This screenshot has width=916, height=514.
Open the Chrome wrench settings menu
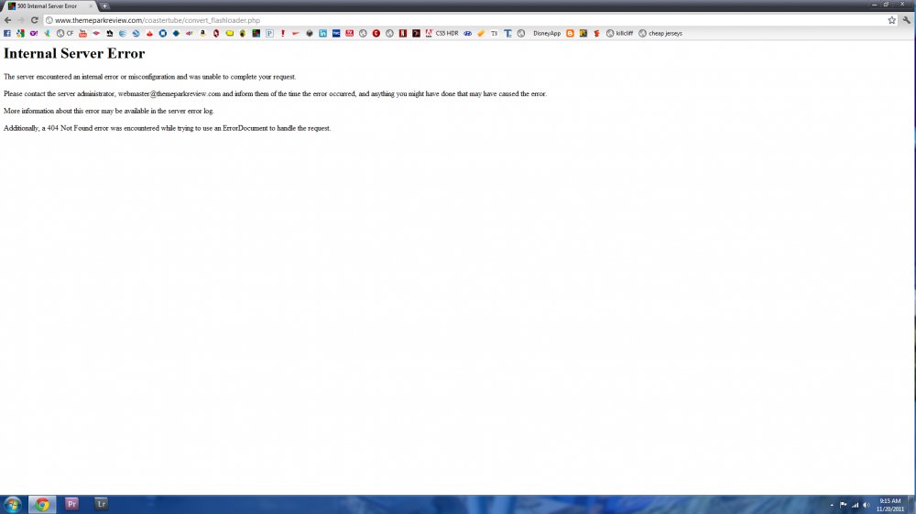pos(906,20)
